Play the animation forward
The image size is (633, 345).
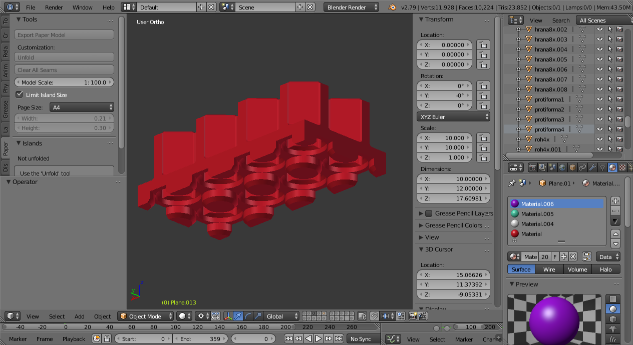point(319,338)
